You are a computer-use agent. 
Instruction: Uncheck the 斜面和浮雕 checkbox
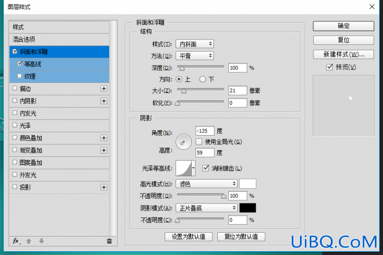[x=15, y=51]
